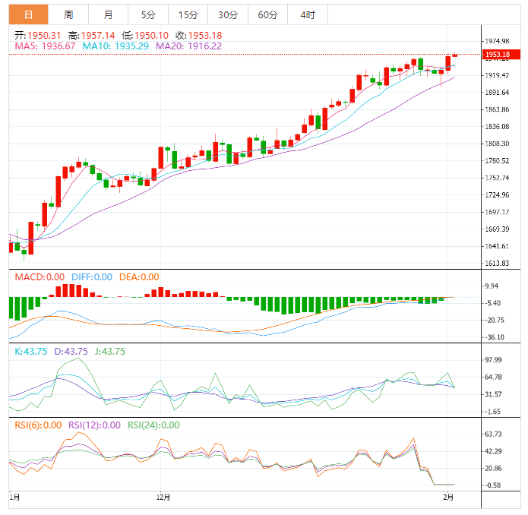Switch to the 5分 interval tab
Image resolution: width=528 pixels, height=515 pixels.
coord(148,14)
